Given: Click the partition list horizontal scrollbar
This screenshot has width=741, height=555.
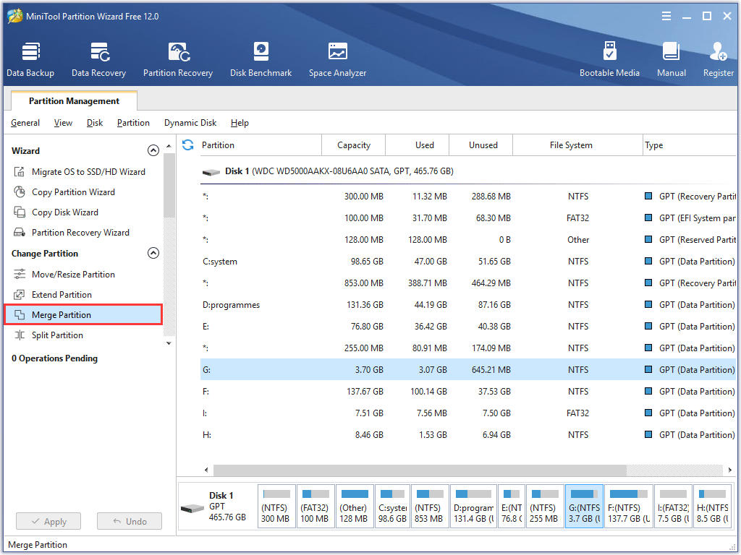Looking at the screenshot, I should 420,470.
